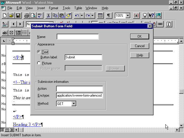Click the Cut scissors icon
The image size is (184, 138).
[49, 16]
